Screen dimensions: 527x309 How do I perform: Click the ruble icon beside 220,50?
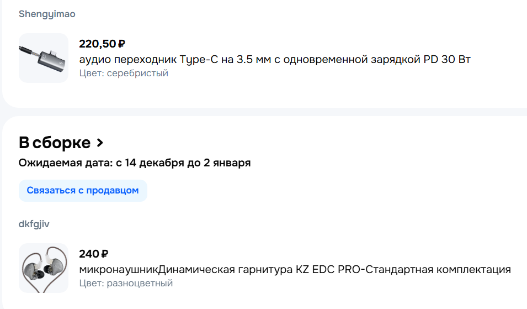click(122, 44)
